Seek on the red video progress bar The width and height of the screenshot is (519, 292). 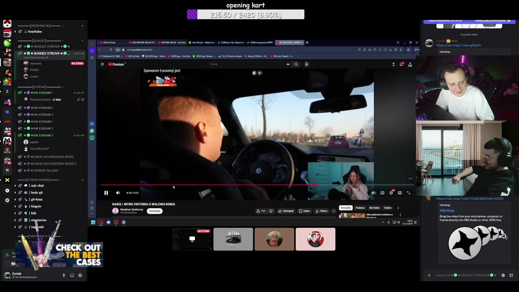(257, 185)
